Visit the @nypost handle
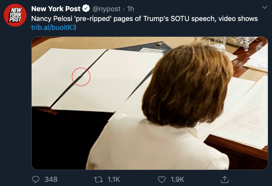Screen dimensions: 272x186 click(x=106, y=9)
